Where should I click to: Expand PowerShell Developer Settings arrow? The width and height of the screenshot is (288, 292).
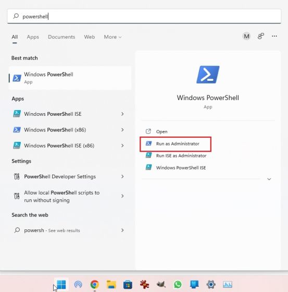click(x=122, y=176)
